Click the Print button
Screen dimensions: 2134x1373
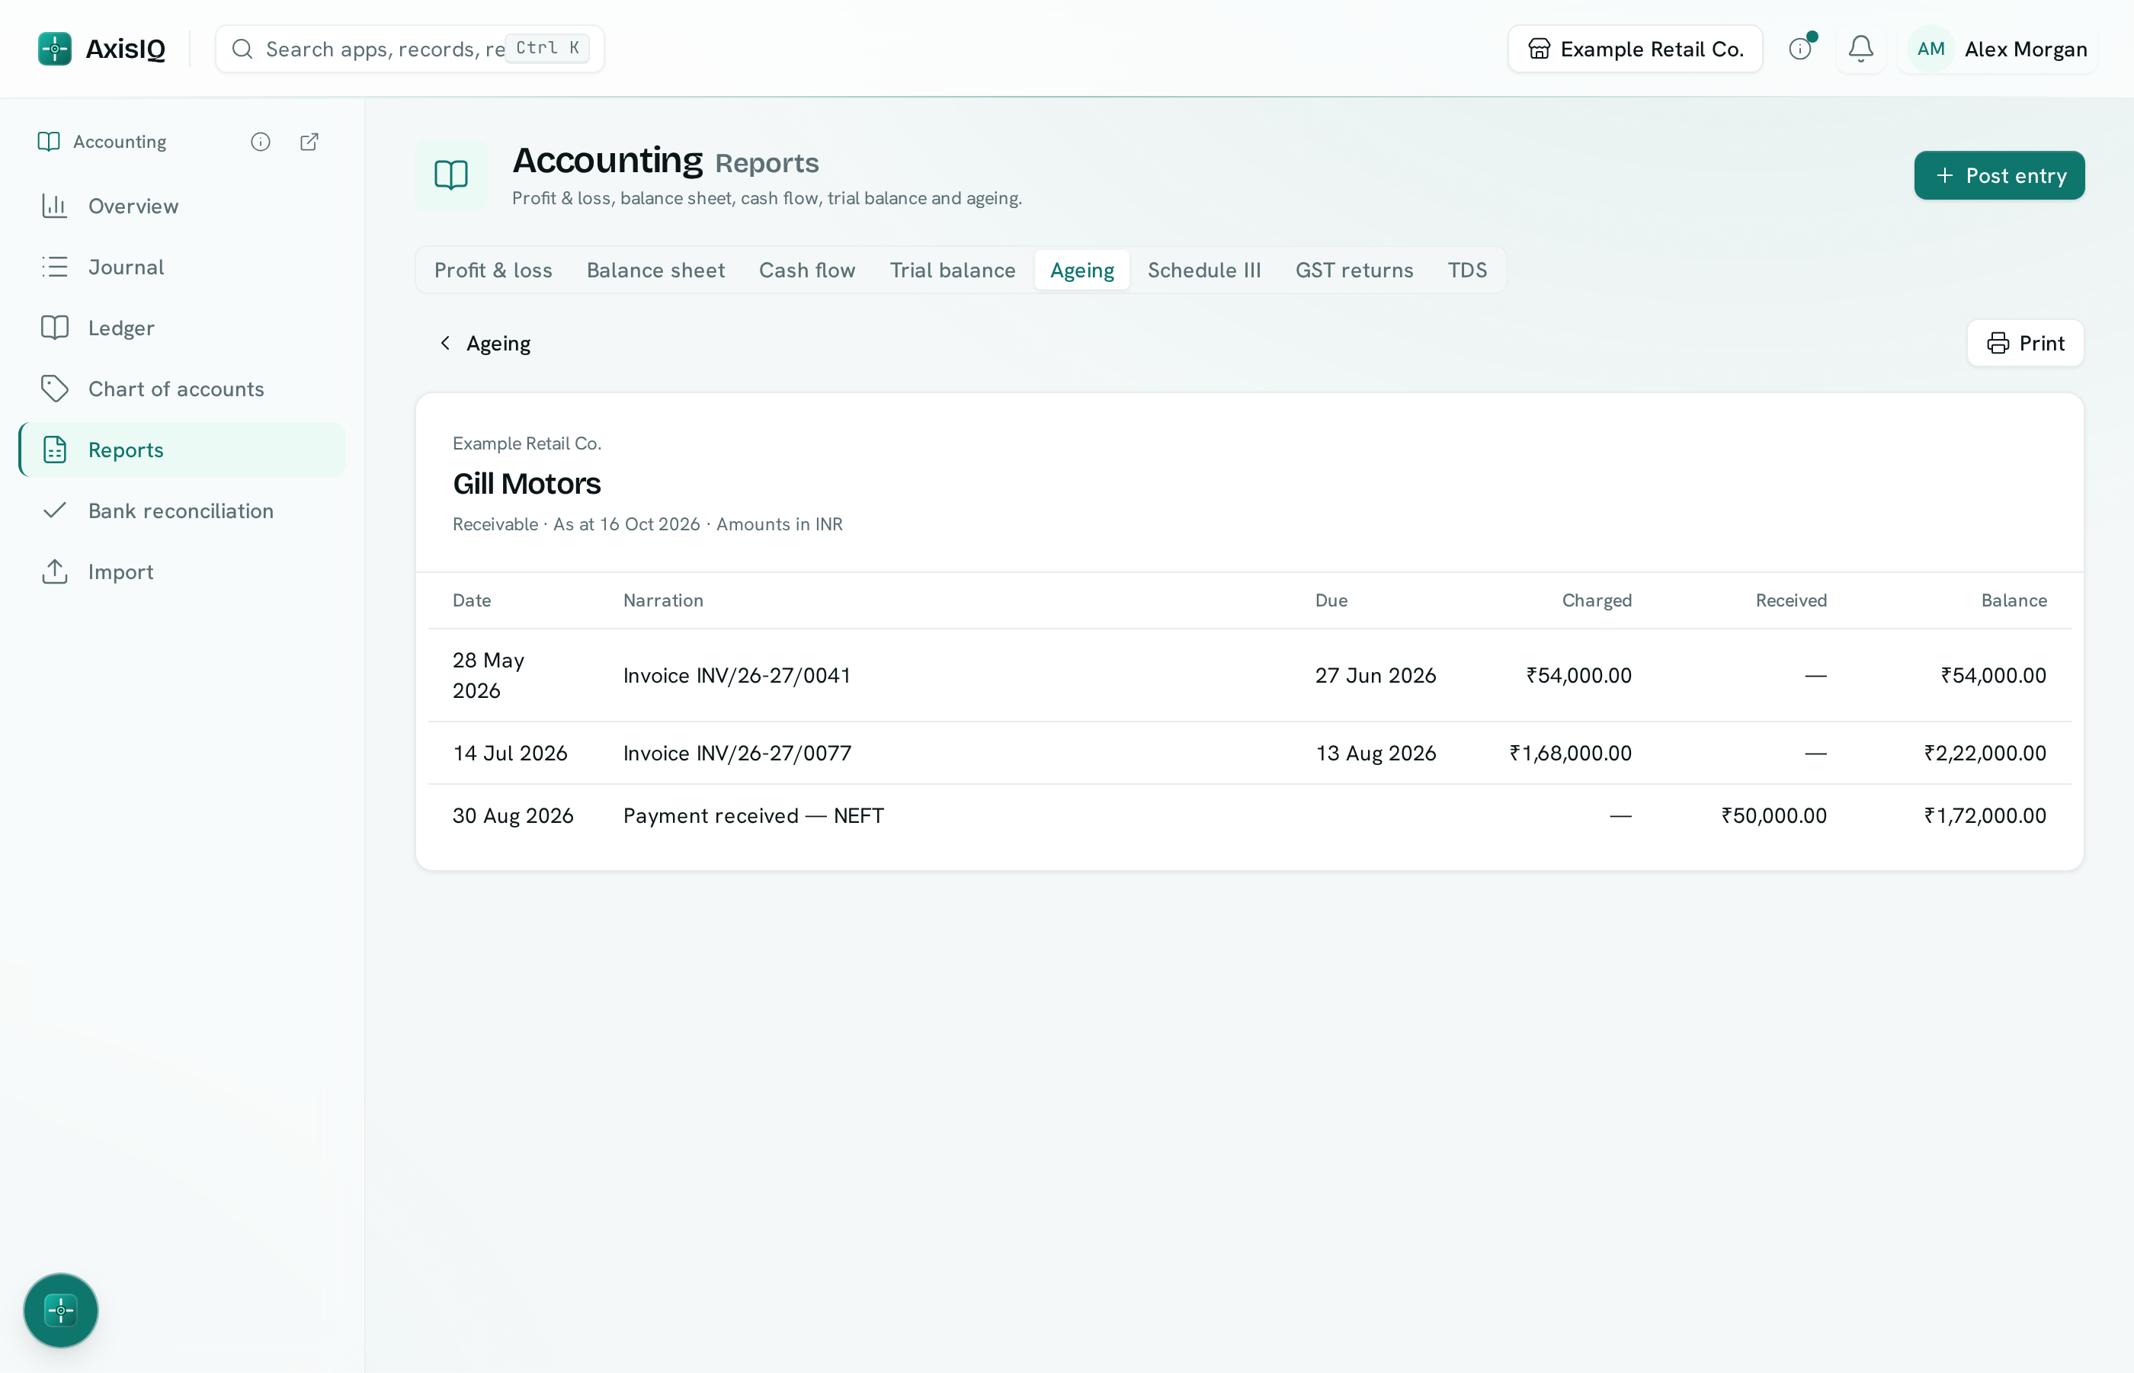click(2024, 343)
